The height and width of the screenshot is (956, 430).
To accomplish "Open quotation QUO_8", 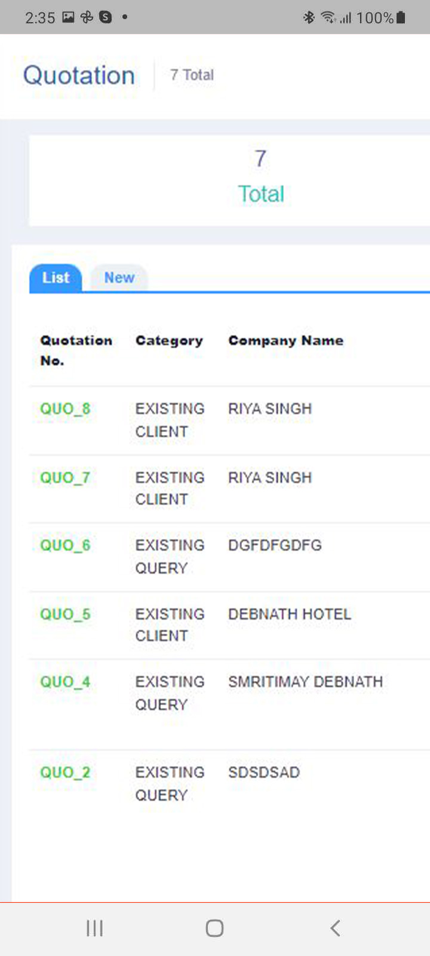I will coord(65,409).
